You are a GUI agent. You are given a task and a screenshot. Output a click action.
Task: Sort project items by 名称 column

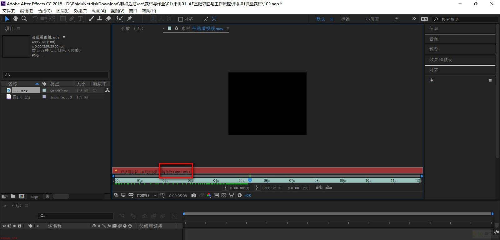point(23,84)
